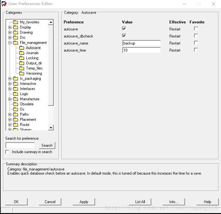Click the My_favorites folder icon
The height and width of the screenshot is (214, 221).
click(x=15, y=22)
